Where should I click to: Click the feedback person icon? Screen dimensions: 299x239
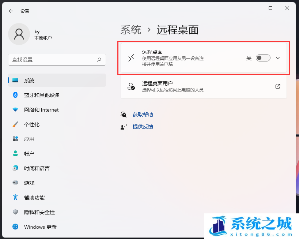tap(124, 127)
